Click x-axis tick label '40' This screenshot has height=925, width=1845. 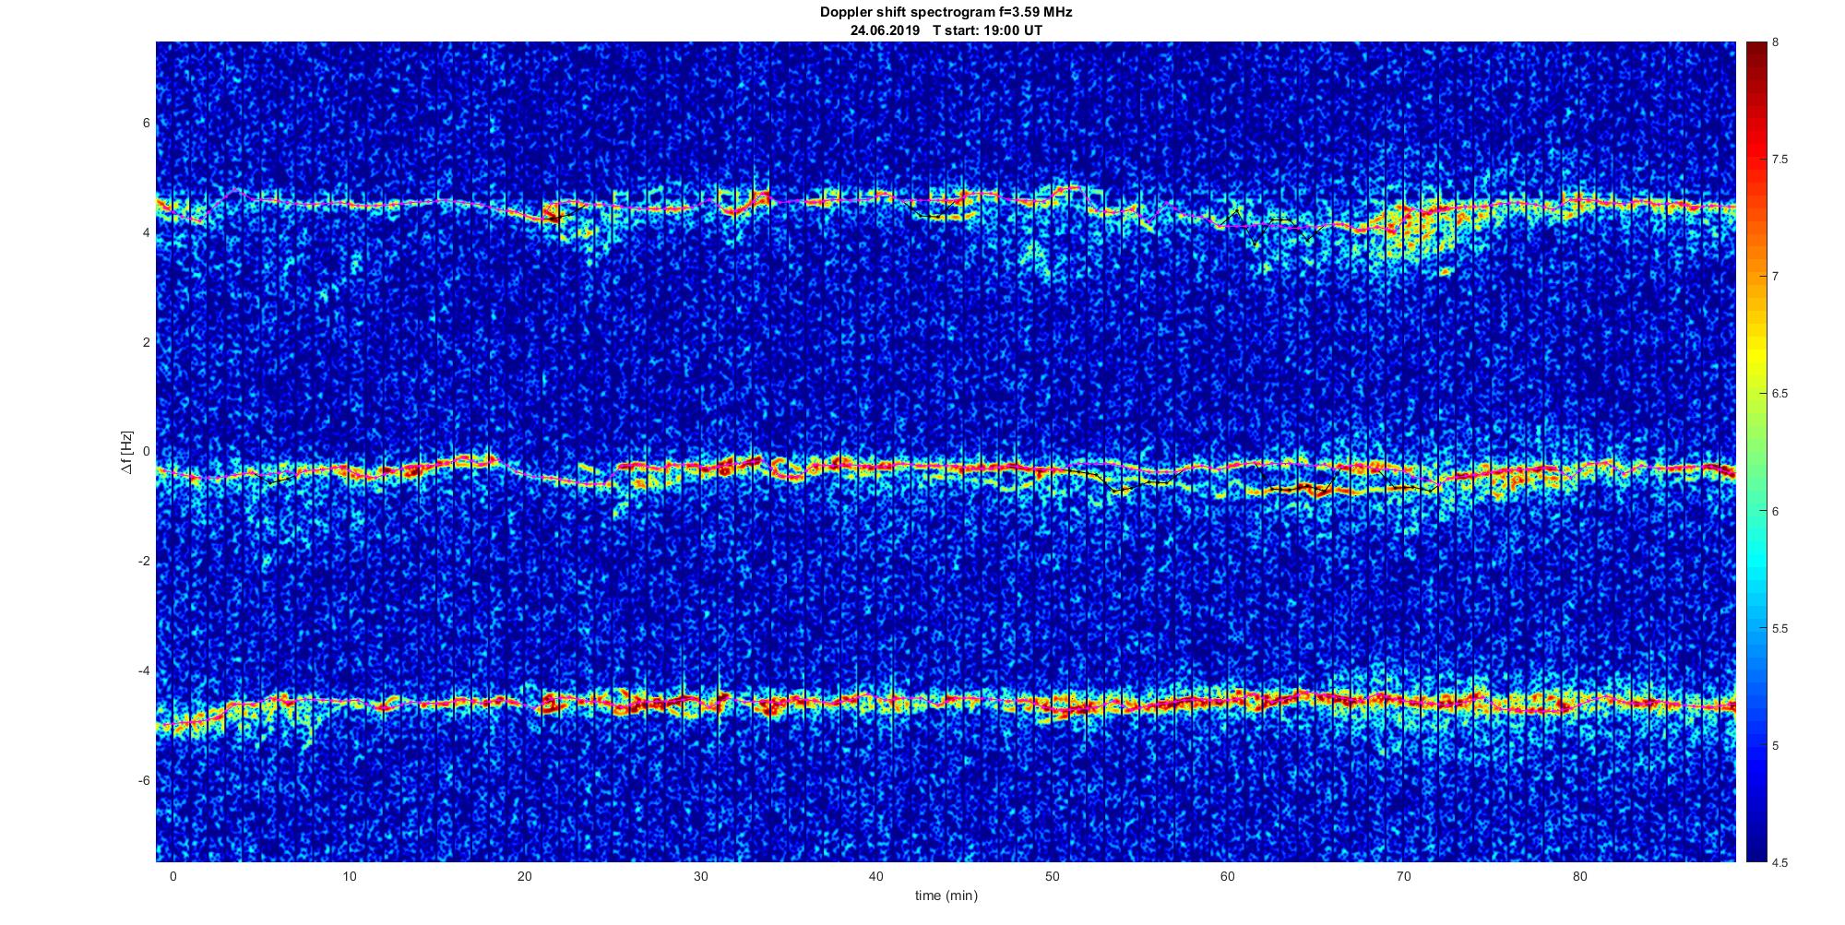(x=876, y=876)
